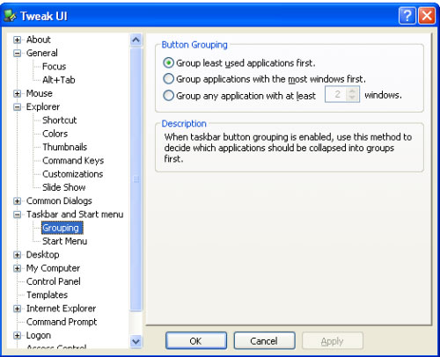Select the highlighted Grouping item
The width and height of the screenshot is (440, 357).
(x=62, y=228)
